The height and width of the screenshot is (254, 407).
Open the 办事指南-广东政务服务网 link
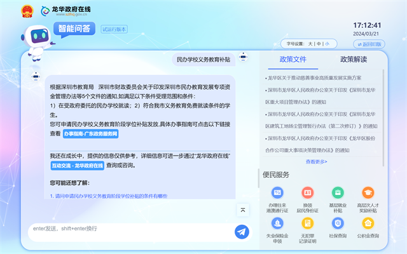coord(90,135)
